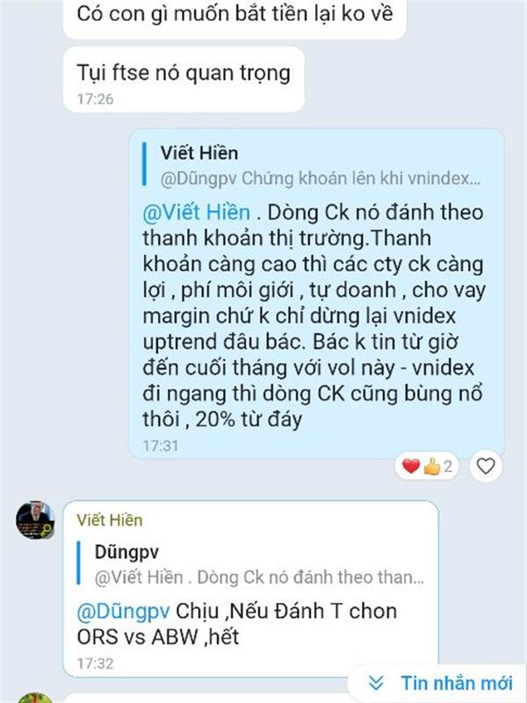527x703 pixels.
Task: Tap the 17:26 timestamp
Action: pyautogui.click(x=95, y=98)
